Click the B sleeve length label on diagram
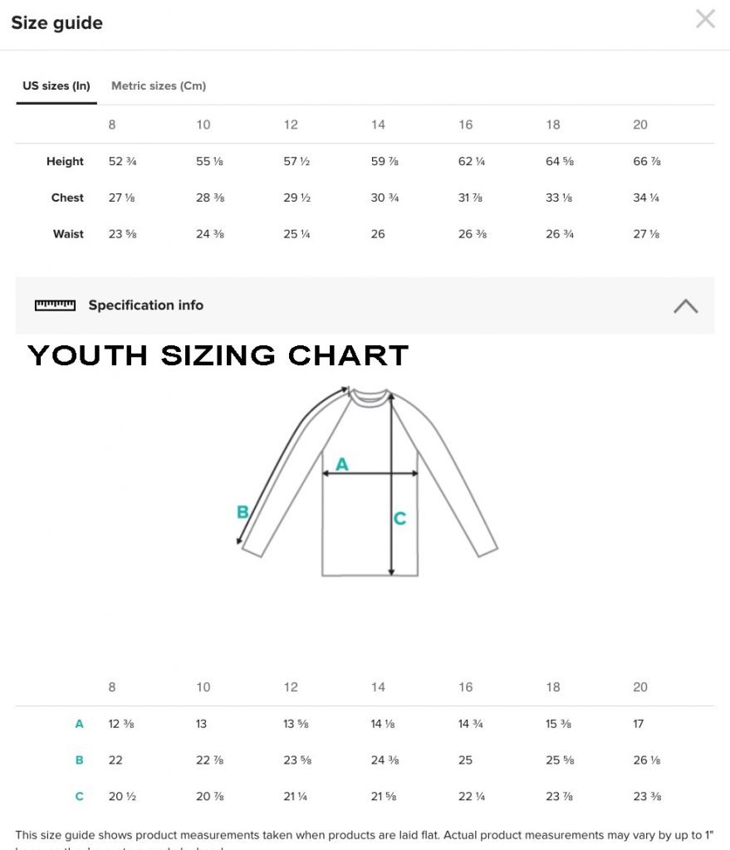 pos(243,511)
